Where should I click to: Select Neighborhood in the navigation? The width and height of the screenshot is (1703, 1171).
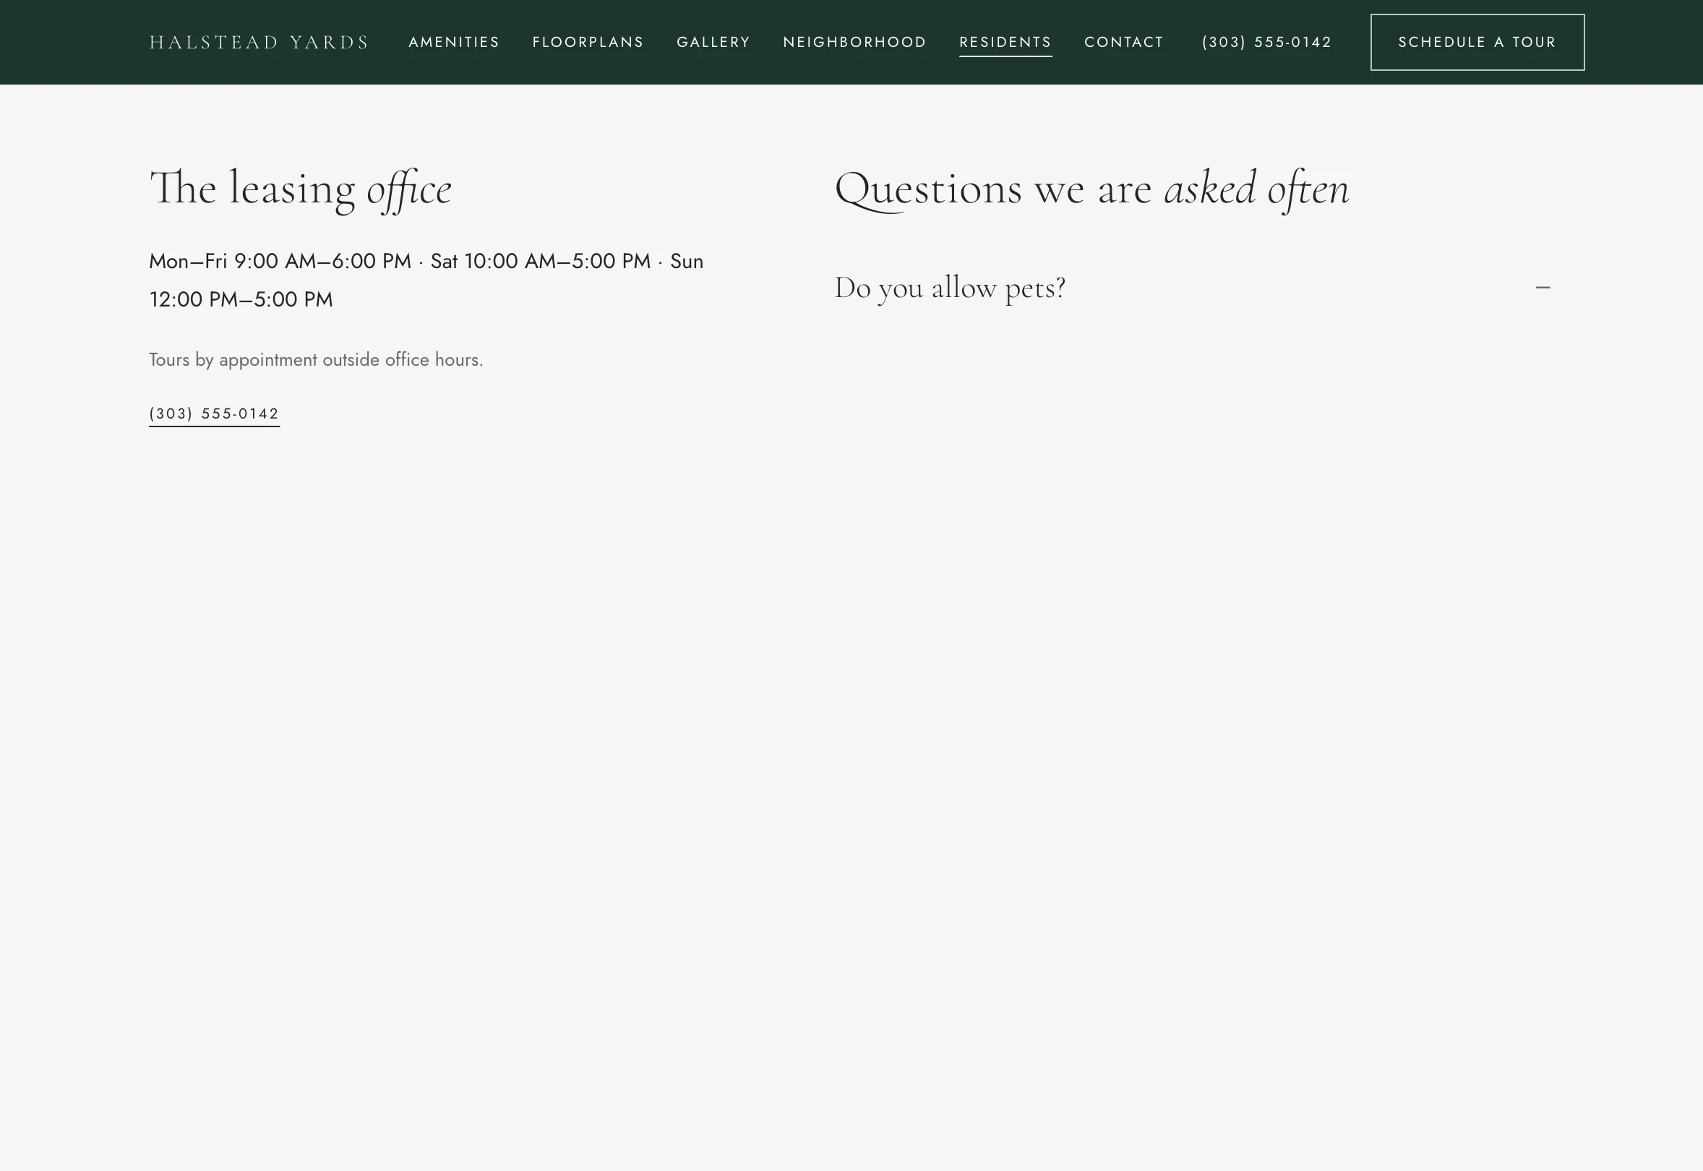coord(855,43)
